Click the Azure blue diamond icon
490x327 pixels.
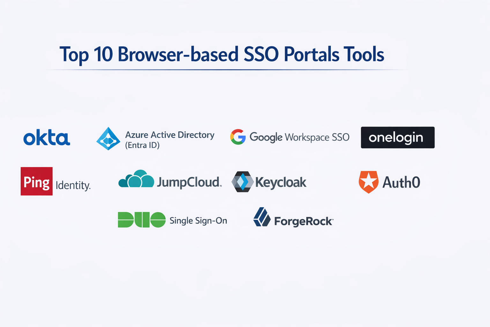[x=108, y=139]
